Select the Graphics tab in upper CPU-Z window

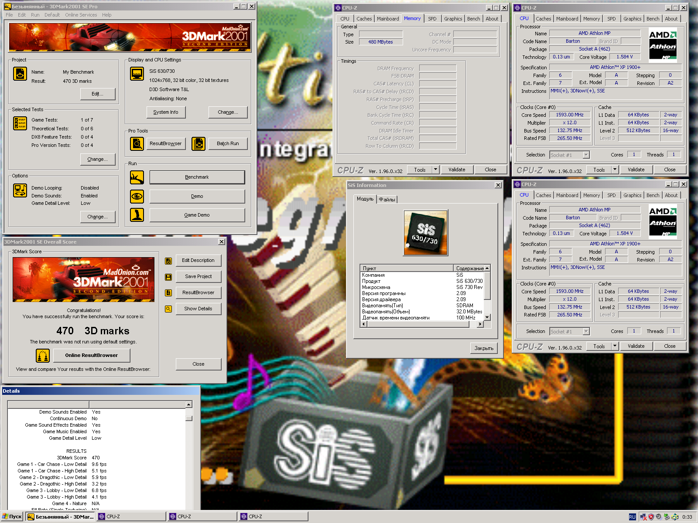[x=632, y=19]
